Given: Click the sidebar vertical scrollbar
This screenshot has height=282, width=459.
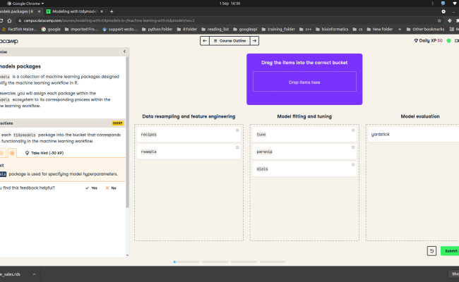Looking at the screenshot, I should tap(127, 132).
